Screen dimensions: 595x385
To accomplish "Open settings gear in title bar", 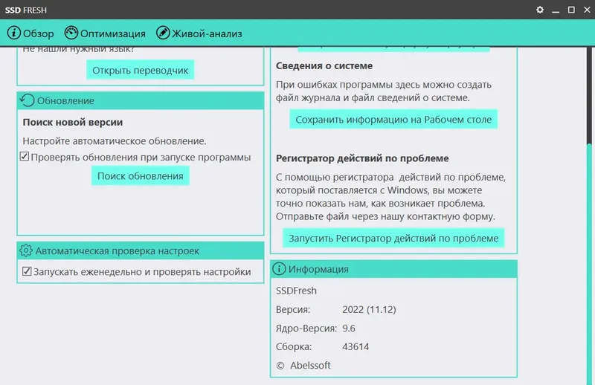I will pyautogui.click(x=540, y=10).
